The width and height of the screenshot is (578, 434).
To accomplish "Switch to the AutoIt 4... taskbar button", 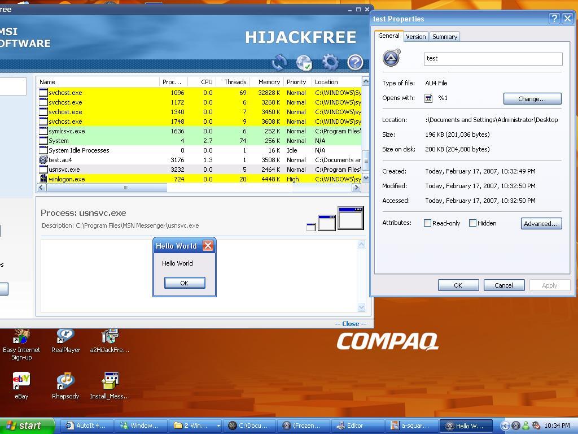I will point(86,426).
